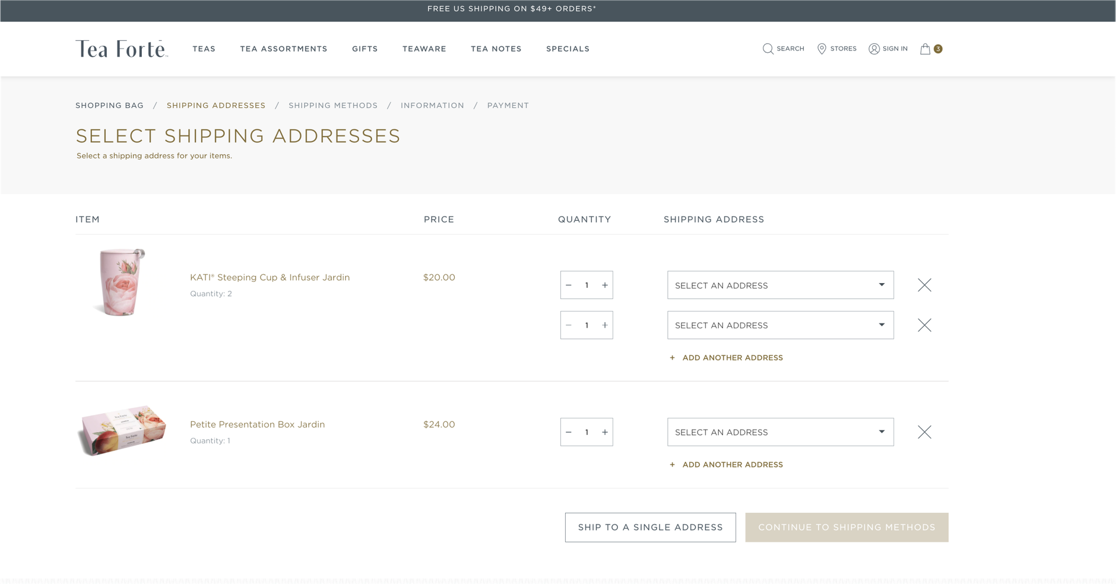Click quantity field for Petite Presentation Box
Image resolution: width=1116 pixels, height=584 pixels.
pos(586,431)
